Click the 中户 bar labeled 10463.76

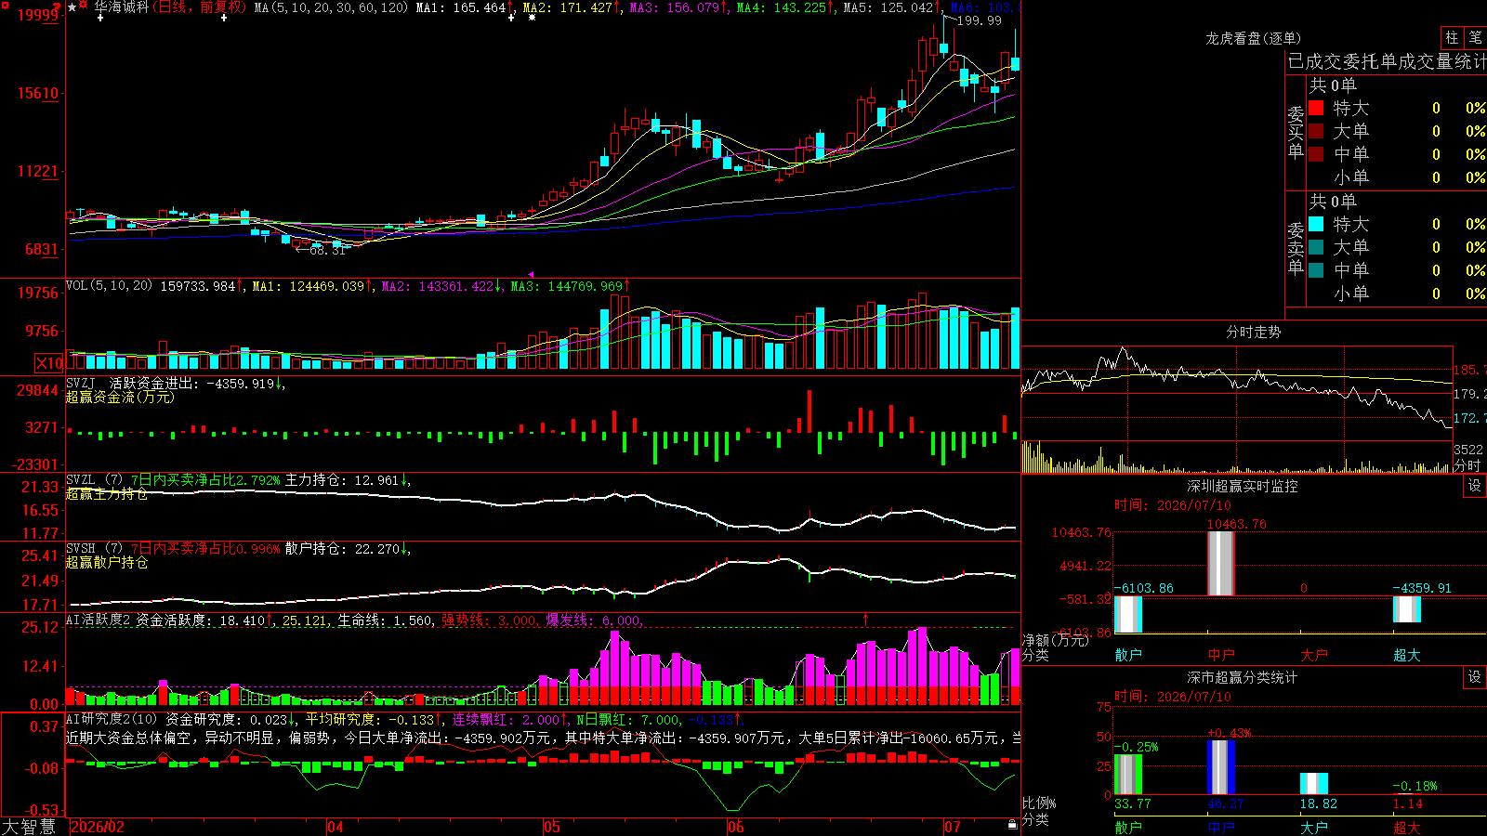(x=1221, y=564)
